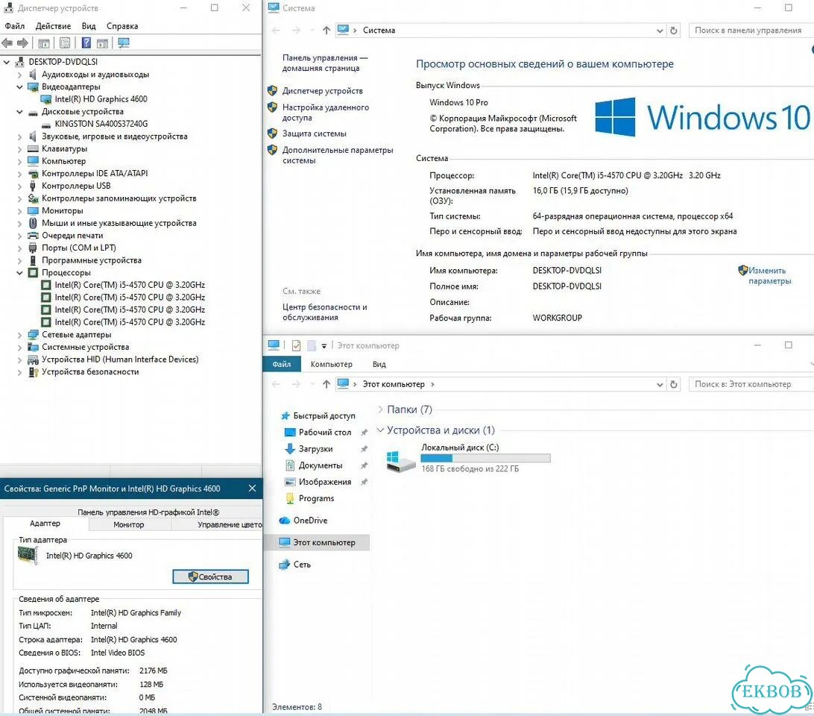Collapse Видеоадаптеры category
This screenshot has width=814, height=716.
tap(19, 87)
